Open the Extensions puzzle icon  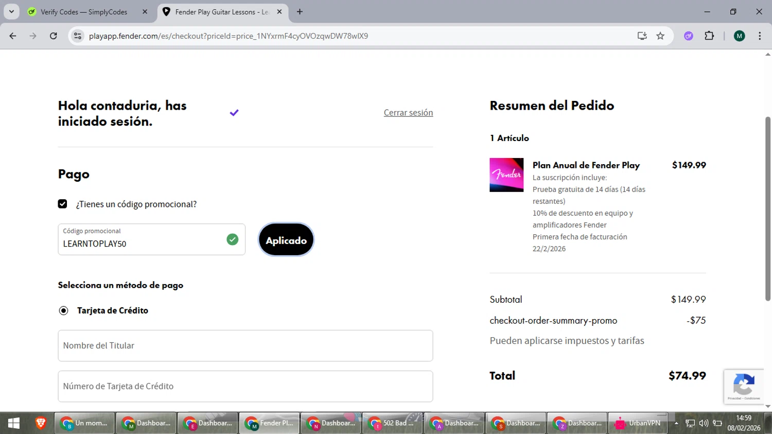(x=709, y=36)
